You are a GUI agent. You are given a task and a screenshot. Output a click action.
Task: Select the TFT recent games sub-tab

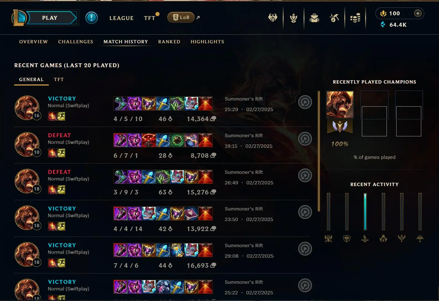click(59, 79)
